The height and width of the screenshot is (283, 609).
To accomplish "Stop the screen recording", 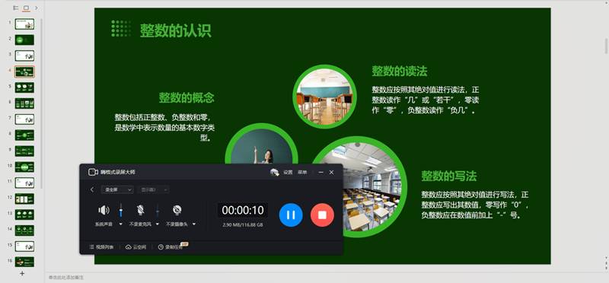I will coord(322,215).
